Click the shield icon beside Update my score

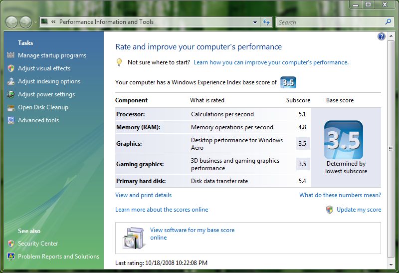[330, 210]
